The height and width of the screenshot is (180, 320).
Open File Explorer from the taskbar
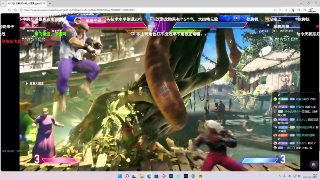142,176
